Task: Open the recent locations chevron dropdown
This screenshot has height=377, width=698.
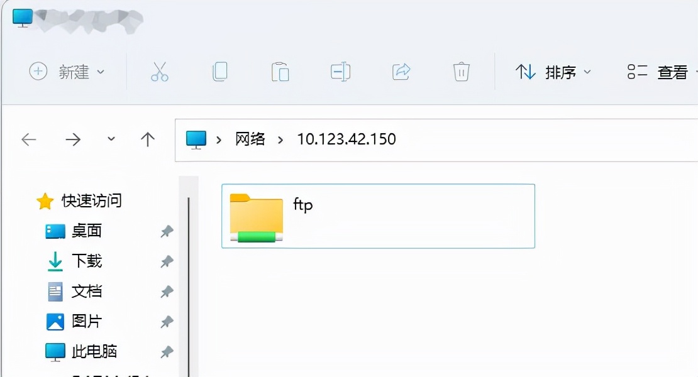Action: [x=111, y=139]
